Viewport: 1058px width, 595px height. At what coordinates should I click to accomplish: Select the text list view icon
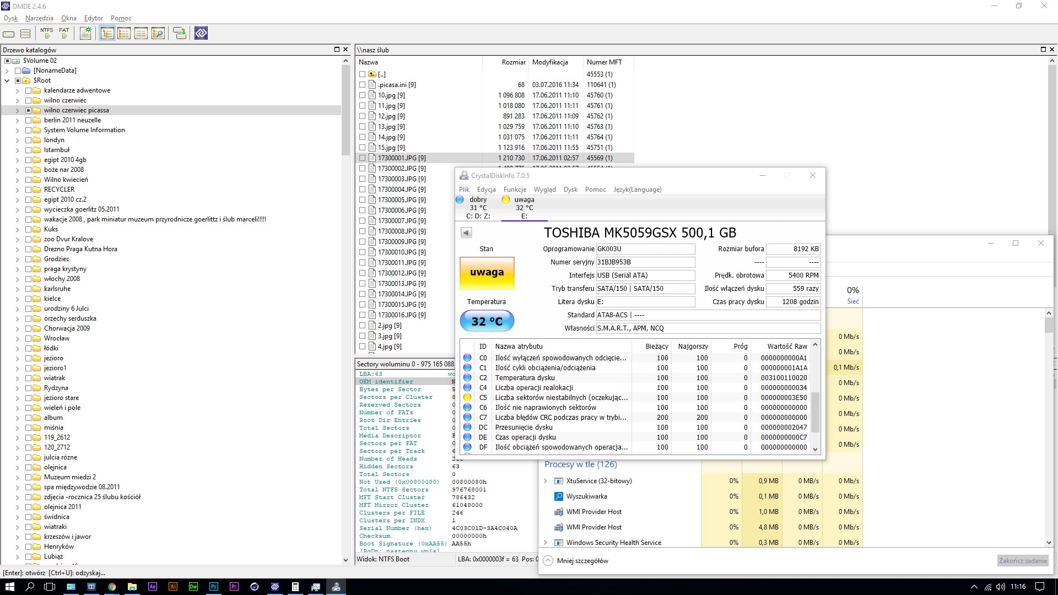[141, 34]
